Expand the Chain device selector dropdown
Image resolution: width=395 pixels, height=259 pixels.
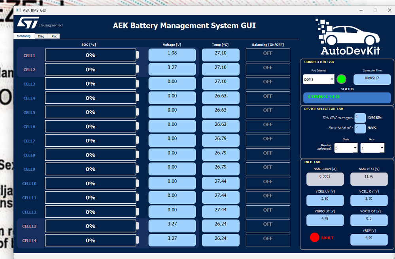pyautogui.click(x=346, y=148)
